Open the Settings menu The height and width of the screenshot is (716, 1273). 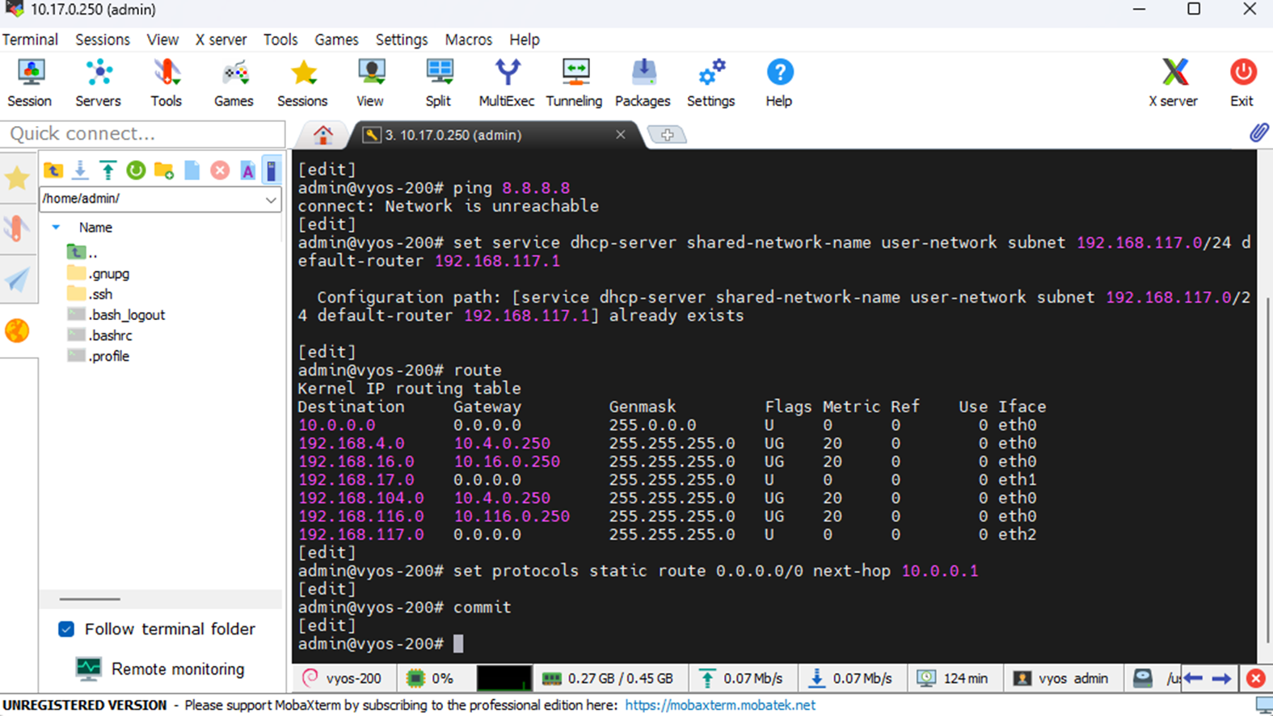(x=402, y=40)
